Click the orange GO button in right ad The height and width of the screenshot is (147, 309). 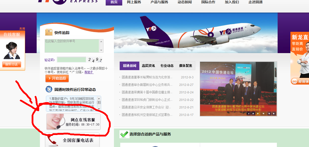click(x=294, y=81)
